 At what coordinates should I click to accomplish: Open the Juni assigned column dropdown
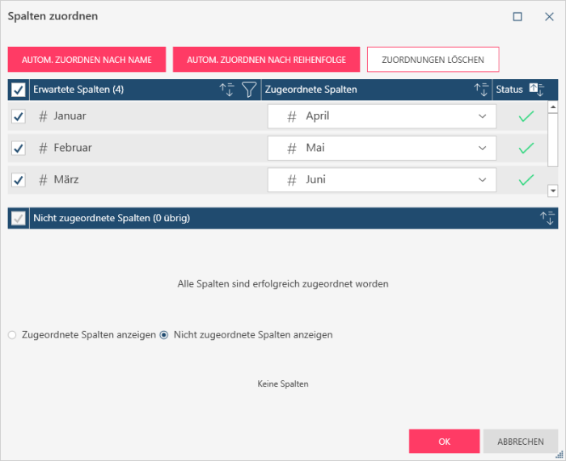click(483, 180)
